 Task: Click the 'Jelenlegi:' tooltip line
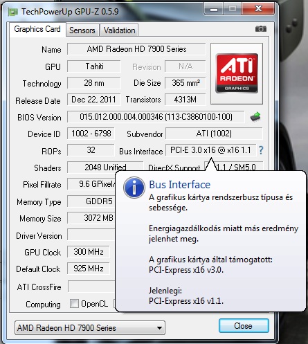pyautogui.click(x=165, y=291)
